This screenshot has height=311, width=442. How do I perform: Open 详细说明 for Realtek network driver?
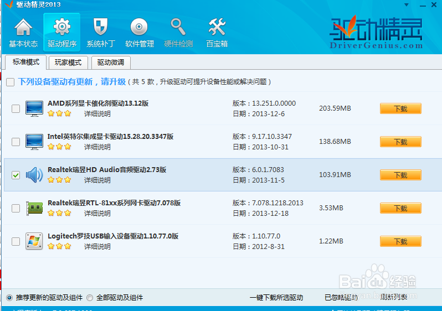(97, 214)
